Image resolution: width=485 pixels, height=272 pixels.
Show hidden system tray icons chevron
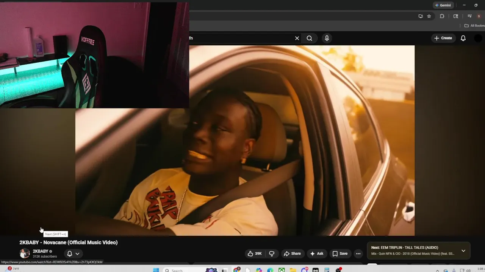coord(437,270)
